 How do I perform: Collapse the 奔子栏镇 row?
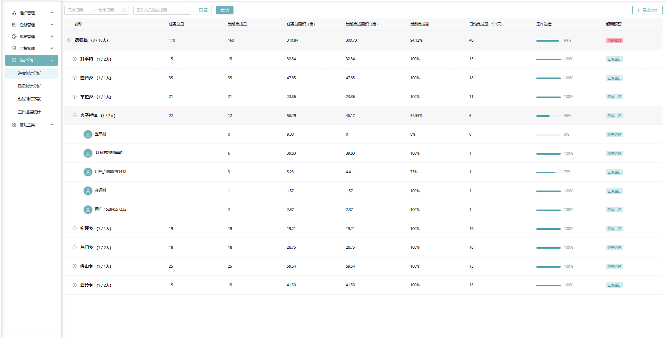tap(74, 116)
